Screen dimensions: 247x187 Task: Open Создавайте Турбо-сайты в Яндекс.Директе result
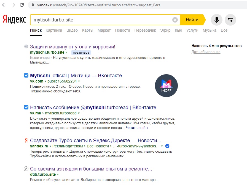(x=95, y=140)
